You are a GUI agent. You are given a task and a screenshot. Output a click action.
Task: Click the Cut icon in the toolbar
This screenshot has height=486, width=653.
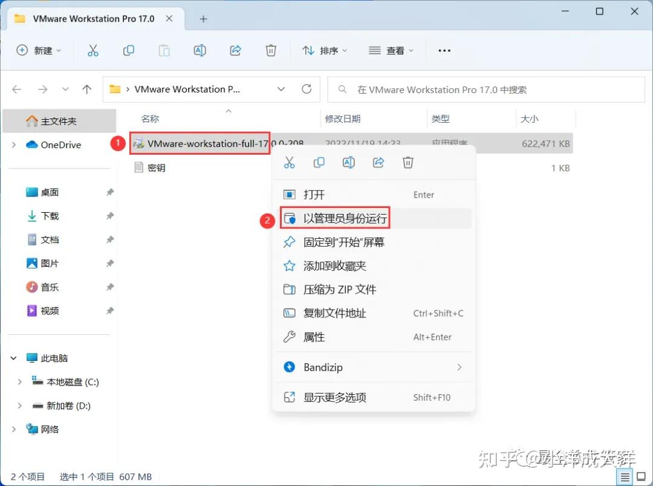(93, 50)
